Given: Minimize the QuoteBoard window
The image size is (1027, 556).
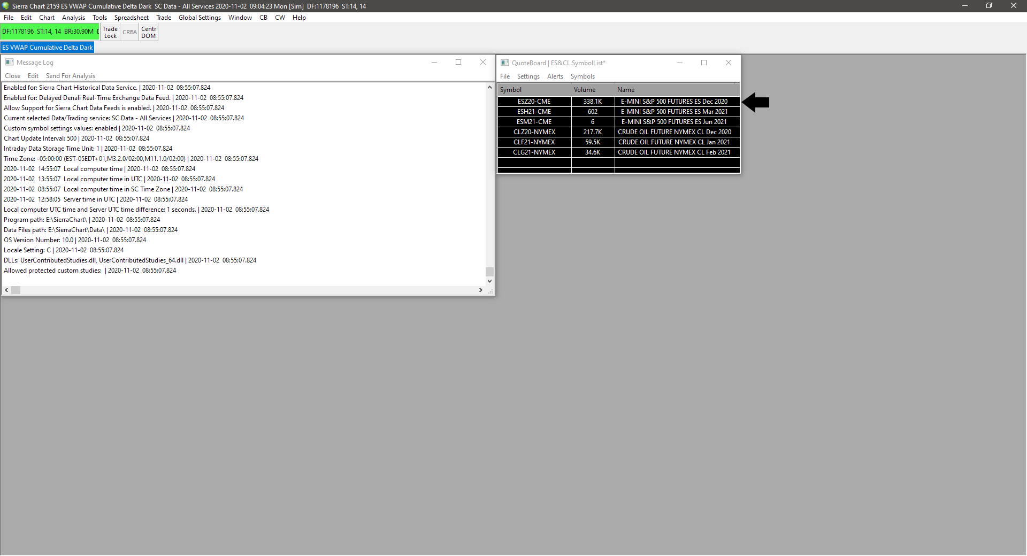Looking at the screenshot, I should point(680,63).
